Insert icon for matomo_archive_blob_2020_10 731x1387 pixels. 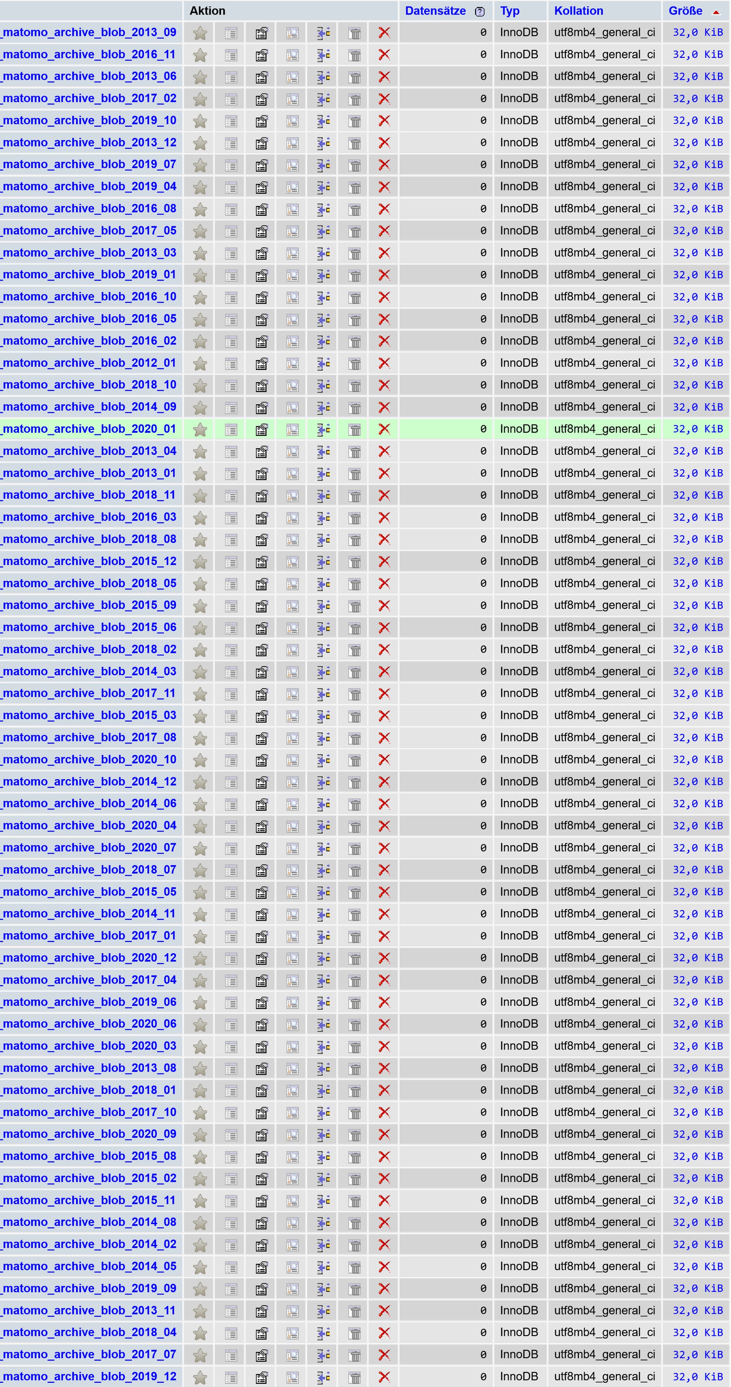tap(323, 760)
